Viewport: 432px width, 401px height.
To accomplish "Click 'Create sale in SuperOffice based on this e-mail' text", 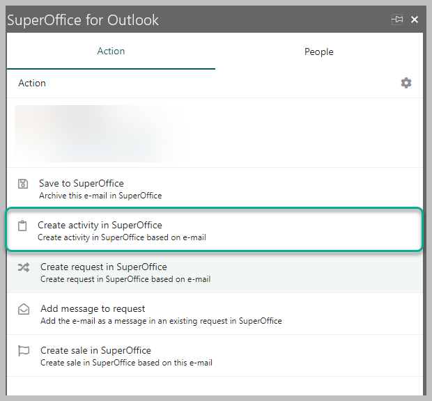I will (x=126, y=363).
